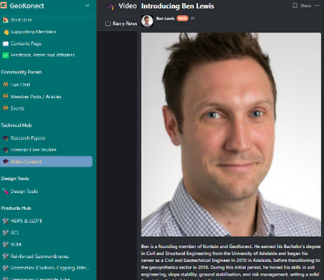Click the tools icon beside HDPE & LLDPE
The image size is (324, 280).
pos(6,221)
